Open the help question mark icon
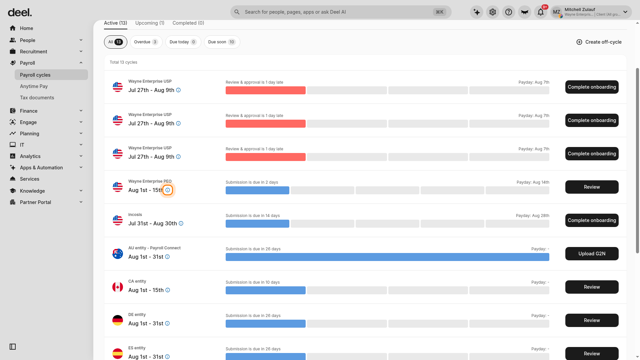This screenshot has width=640, height=360. 509,12
